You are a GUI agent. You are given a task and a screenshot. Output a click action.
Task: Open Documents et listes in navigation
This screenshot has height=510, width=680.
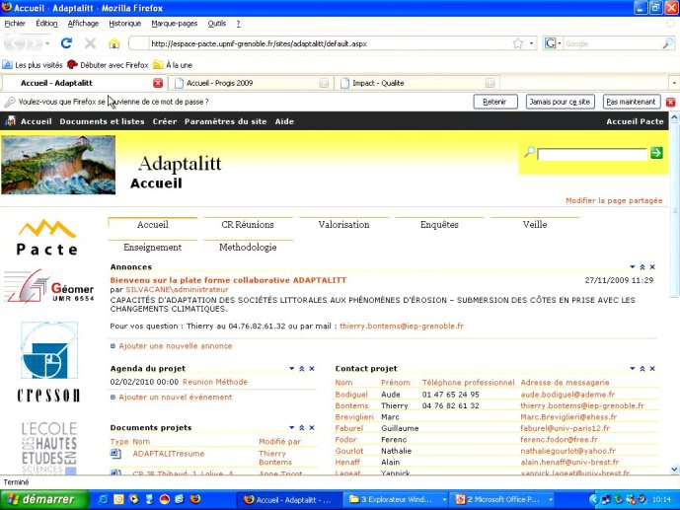pyautogui.click(x=102, y=121)
